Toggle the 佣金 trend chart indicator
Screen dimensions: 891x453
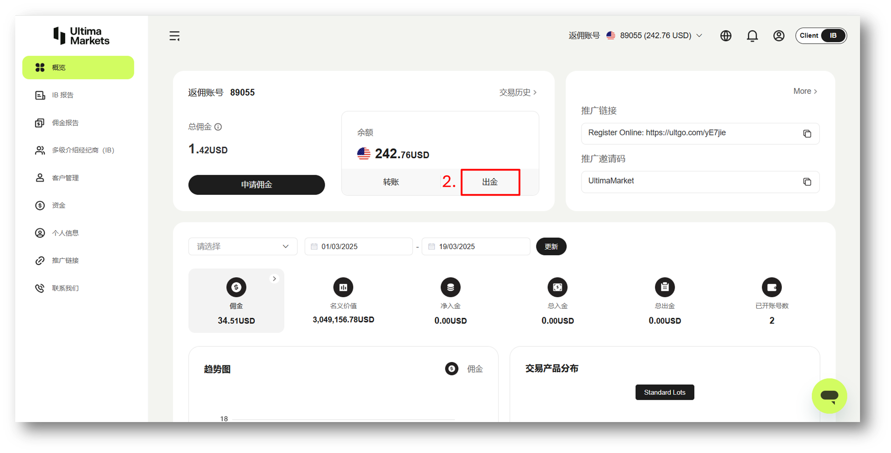[451, 369]
